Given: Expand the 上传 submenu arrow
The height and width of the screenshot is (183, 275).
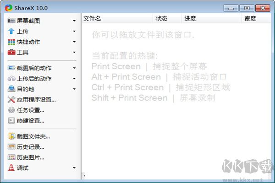Looking at the screenshot, I should (x=74, y=32).
